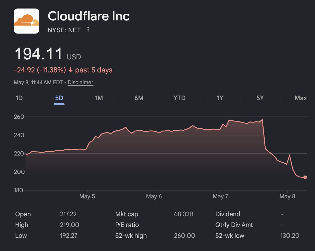Click the Open value 217.22
This screenshot has width=315, height=251.
click(x=68, y=214)
